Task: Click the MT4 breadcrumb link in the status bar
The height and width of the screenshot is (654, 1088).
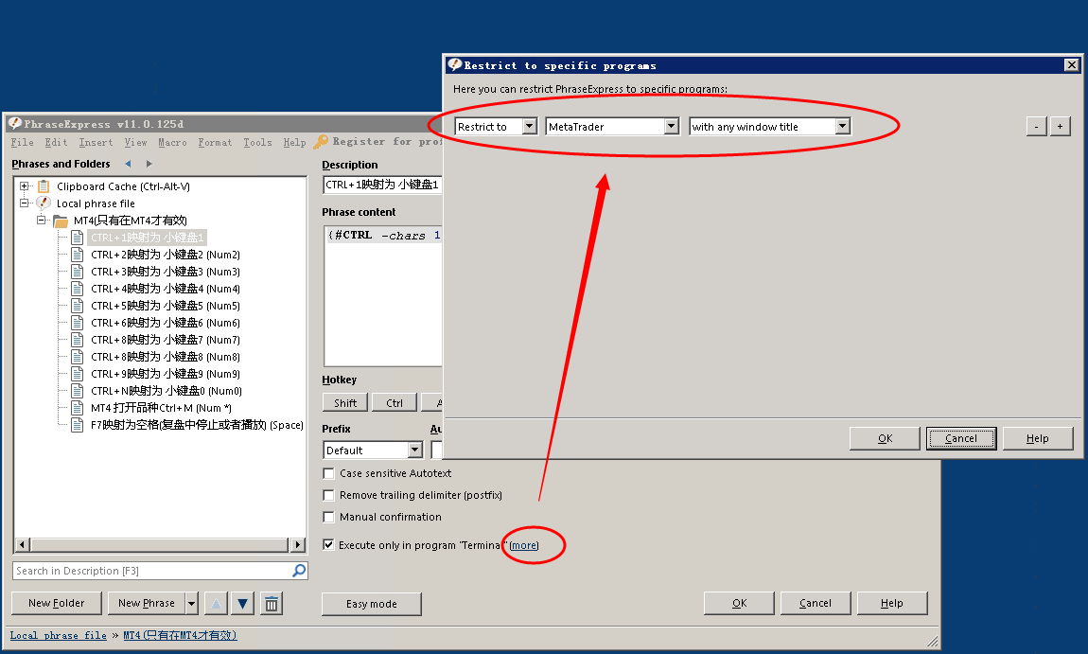Action: point(180,635)
